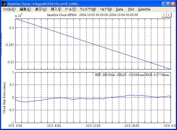Click the upper clock bias plot area
Image resolution: width=177 pixels, height=130 pixels.
click(x=93, y=44)
